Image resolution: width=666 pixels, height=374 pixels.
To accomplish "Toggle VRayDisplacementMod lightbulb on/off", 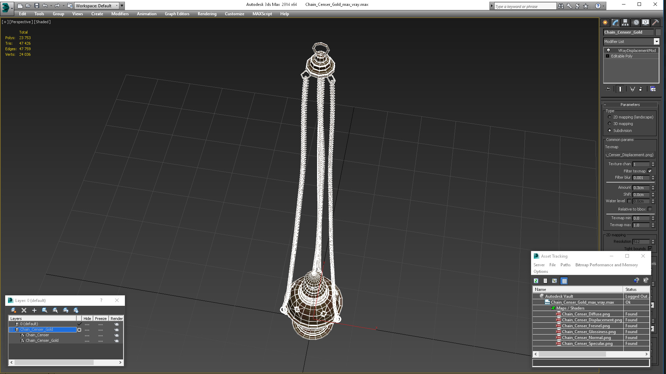I will click(608, 51).
